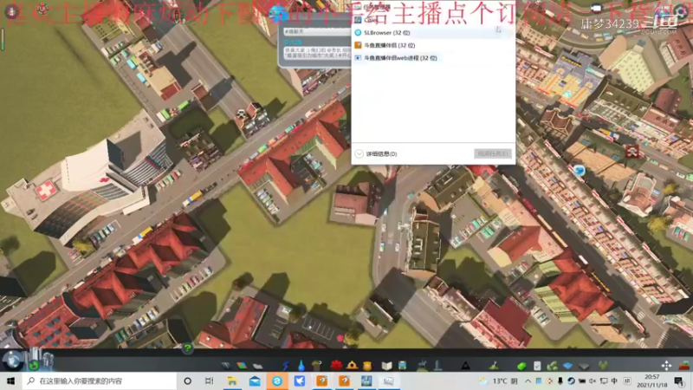Click the green question mark advisor
Image resolution: width=693 pixels, height=390 pixels.
pyautogui.click(x=187, y=348)
